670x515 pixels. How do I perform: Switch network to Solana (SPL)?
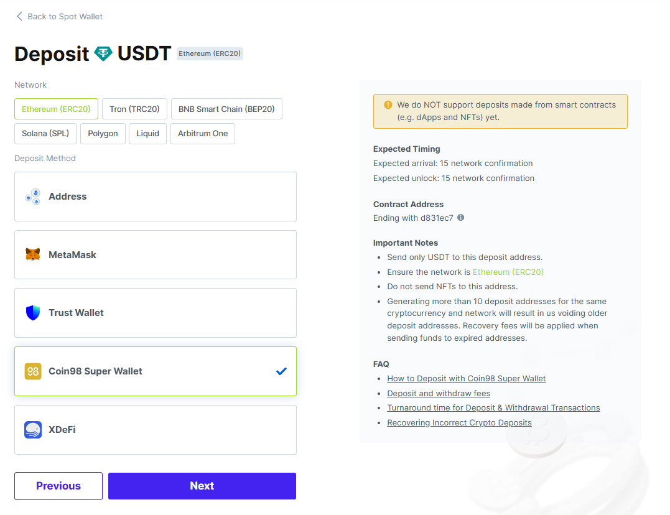click(45, 134)
